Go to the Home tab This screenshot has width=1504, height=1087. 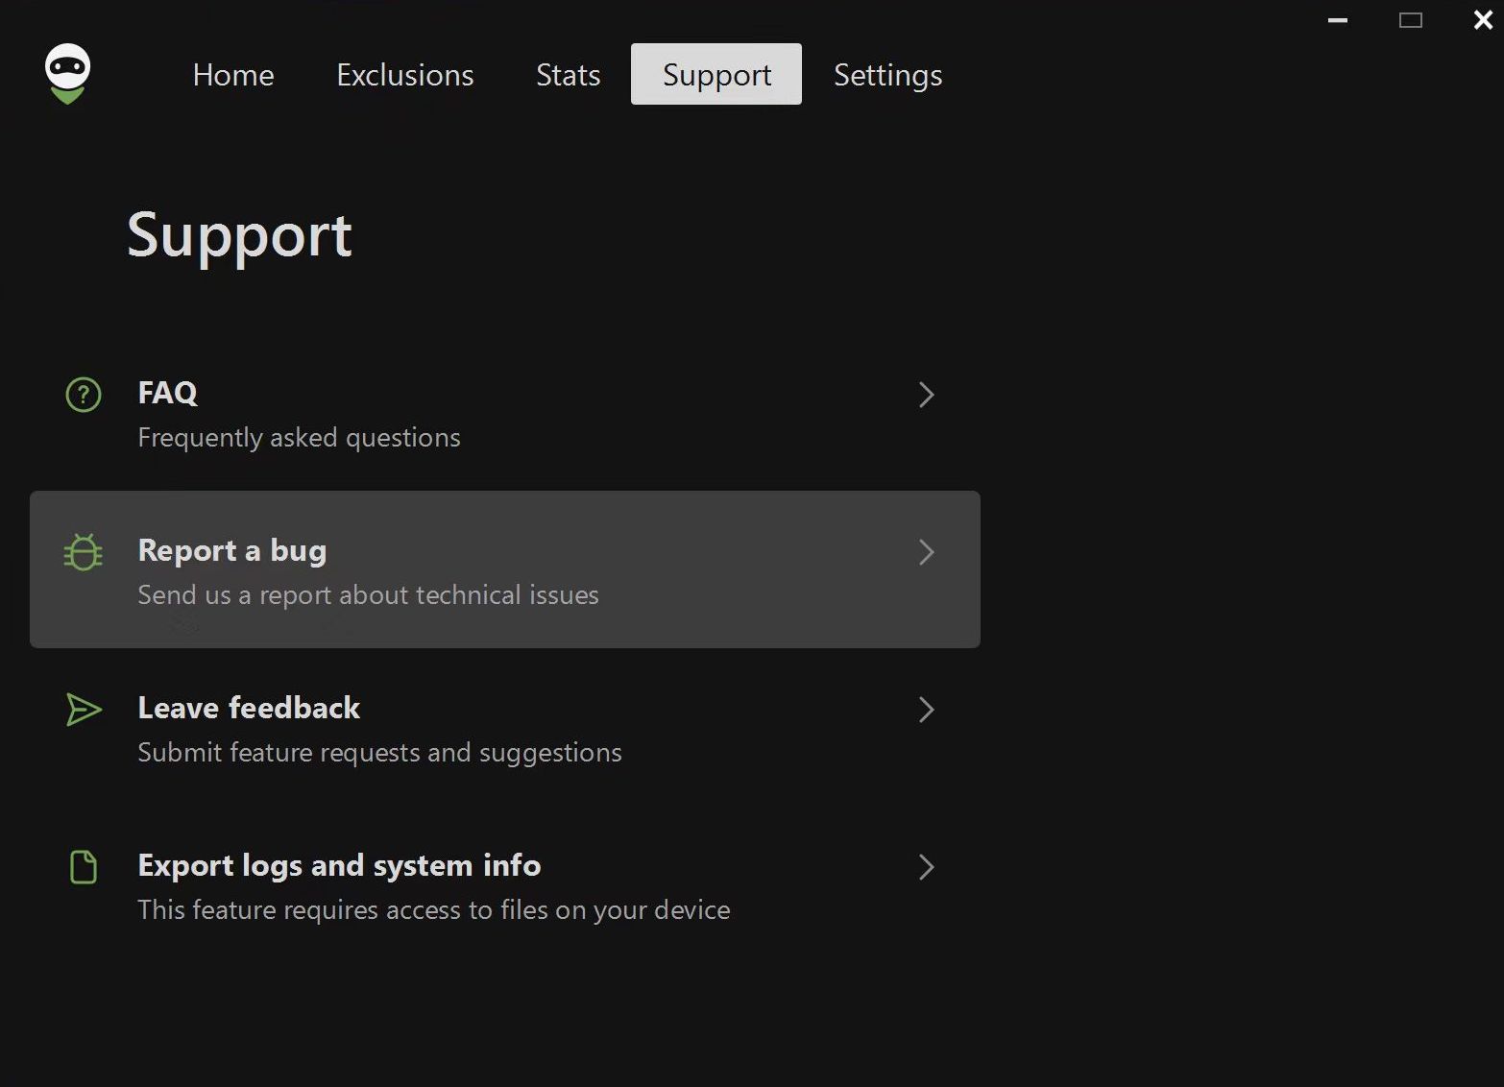(233, 75)
